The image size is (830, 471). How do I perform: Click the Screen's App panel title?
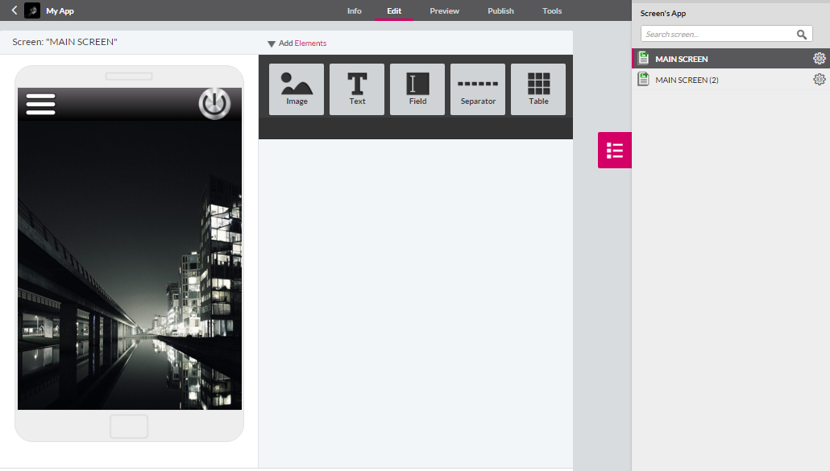(662, 13)
